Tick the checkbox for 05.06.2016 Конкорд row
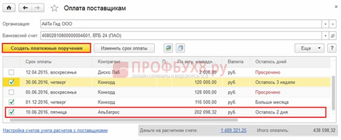Screen dimensions: 341x140 [11, 92]
